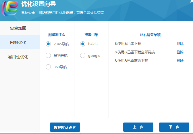The image size is (193, 134).
Task: Switch to the 网络优化 tab
Action: point(18,42)
